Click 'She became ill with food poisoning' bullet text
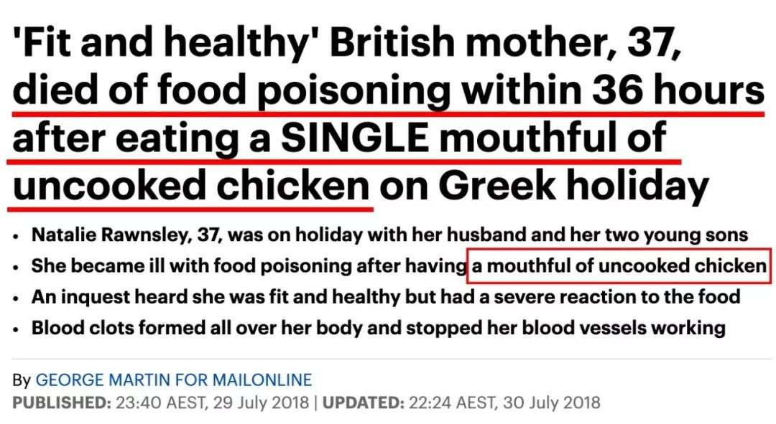The height and width of the screenshot is (424, 776). pyautogui.click(x=175, y=265)
